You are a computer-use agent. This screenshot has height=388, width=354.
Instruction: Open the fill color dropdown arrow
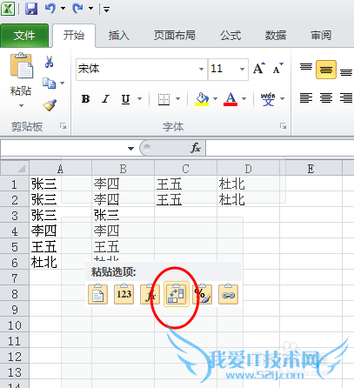pyautogui.click(x=215, y=99)
